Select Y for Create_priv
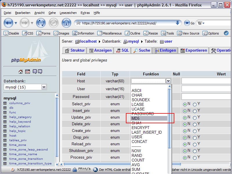The height and width of the screenshot is (174, 232). point(195,131)
